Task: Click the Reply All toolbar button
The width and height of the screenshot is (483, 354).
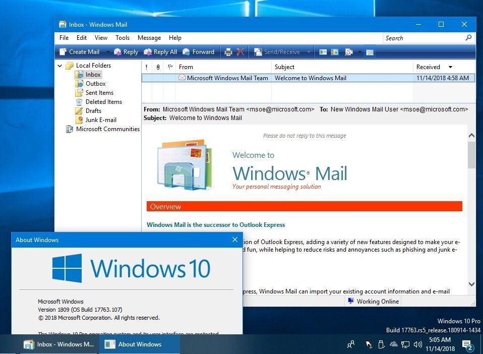Action: (160, 52)
